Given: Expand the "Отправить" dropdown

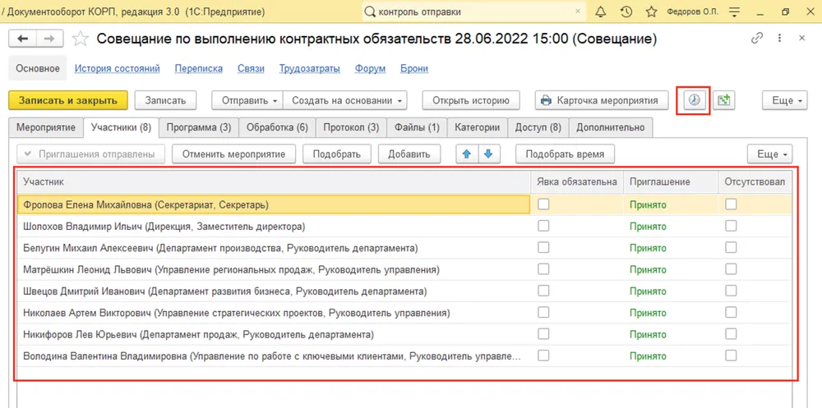Looking at the screenshot, I should (x=247, y=100).
